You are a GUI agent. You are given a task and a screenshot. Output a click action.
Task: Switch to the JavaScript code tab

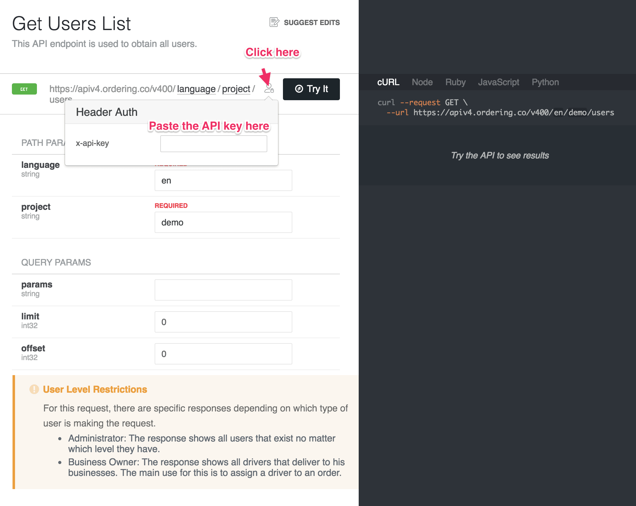pyautogui.click(x=498, y=82)
